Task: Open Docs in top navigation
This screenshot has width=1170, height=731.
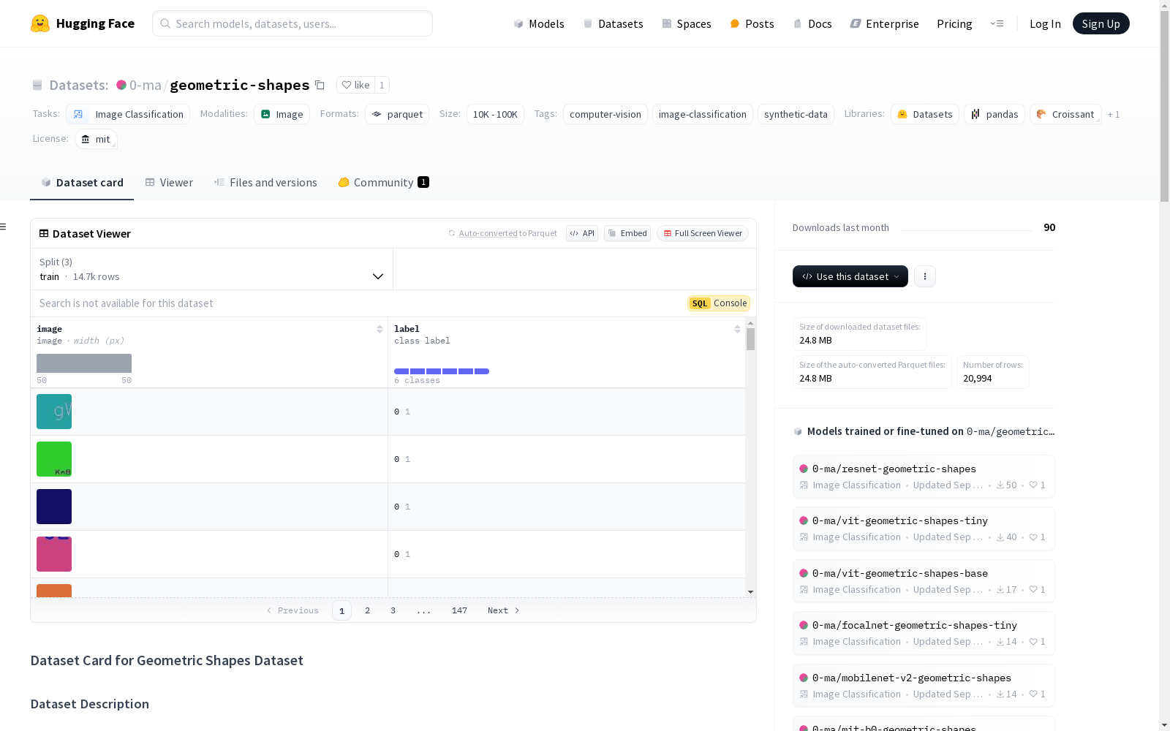Action: 812,23
